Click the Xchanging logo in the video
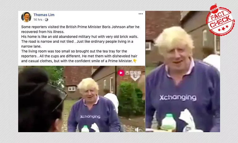 point(90,117)
